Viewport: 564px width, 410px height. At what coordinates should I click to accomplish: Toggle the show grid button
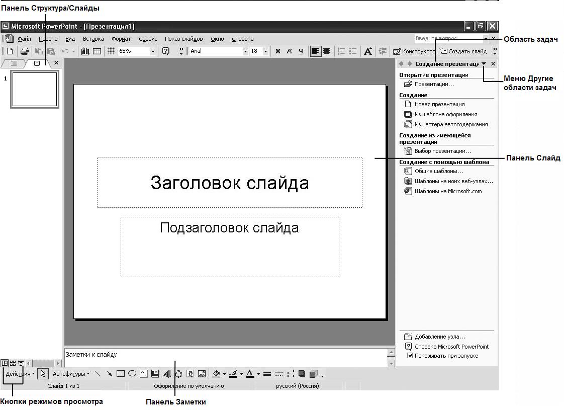pyautogui.click(x=111, y=51)
